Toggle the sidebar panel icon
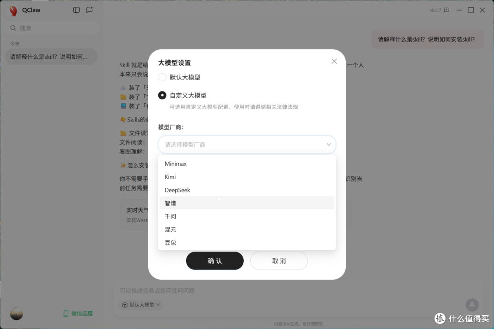The height and width of the screenshot is (329, 494). tap(76, 10)
